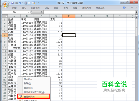The width and height of the screenshot is (139, 101).
Task: Click into the formula bar input area
Action: [89, 12]
